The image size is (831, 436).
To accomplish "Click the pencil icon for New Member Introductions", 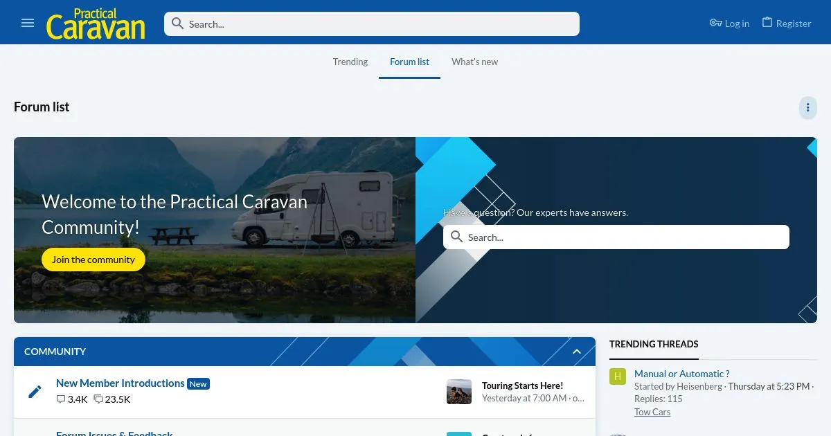I will pyautogui.click(x=35, y=392).
